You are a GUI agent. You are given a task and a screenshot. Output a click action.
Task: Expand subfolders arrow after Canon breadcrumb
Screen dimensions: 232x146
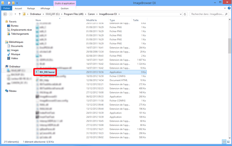[x=97, y=14]
